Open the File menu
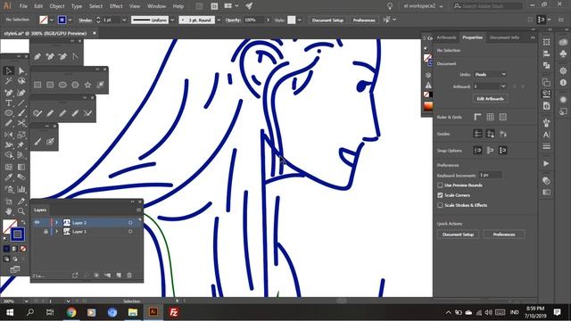The height and width of the screenshot is (321, 571). click(23, 6)
